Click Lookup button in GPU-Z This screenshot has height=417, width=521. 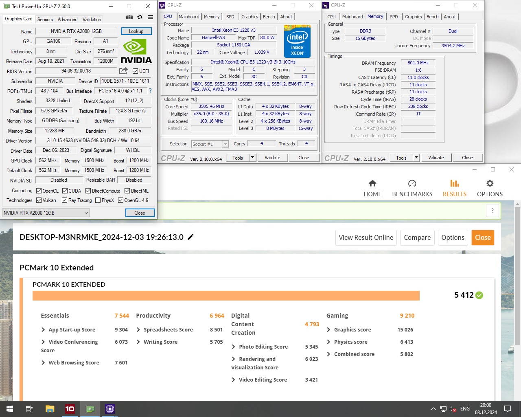tap(136, 31)
